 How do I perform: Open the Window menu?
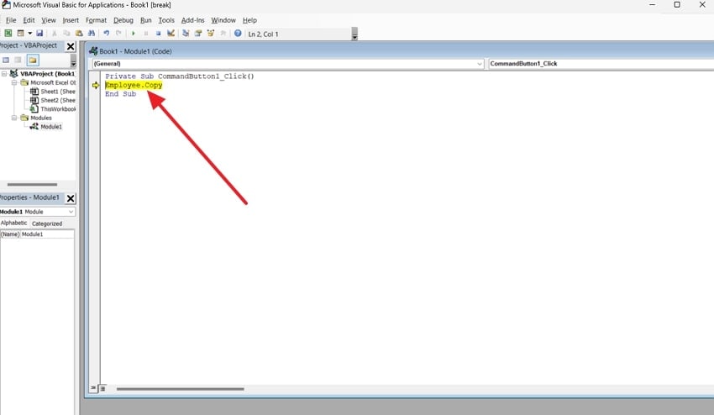click(223, 20)
